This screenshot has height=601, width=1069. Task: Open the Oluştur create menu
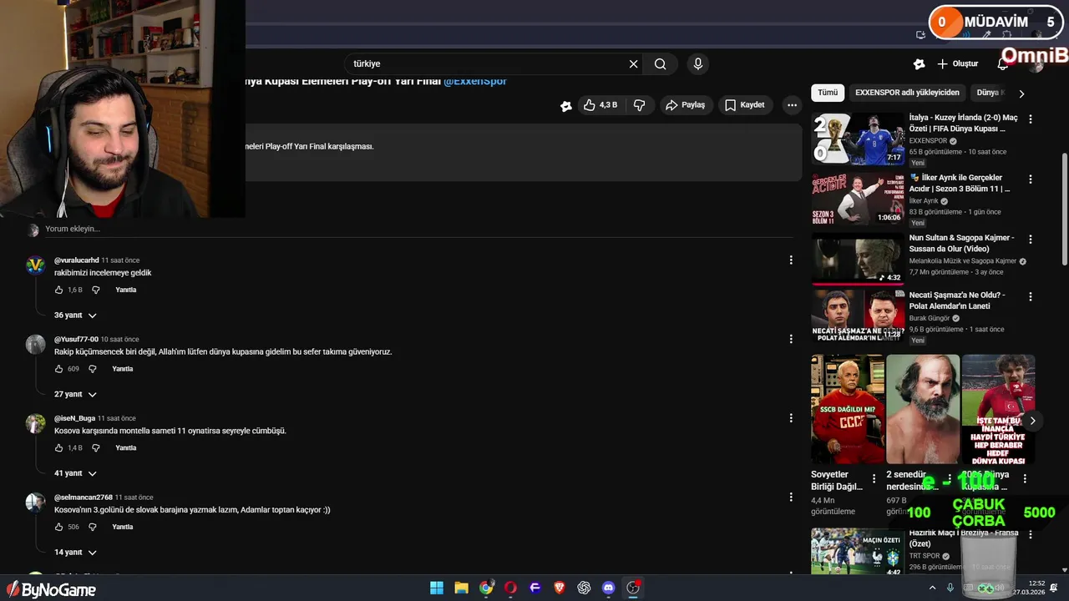click(957, 64)
